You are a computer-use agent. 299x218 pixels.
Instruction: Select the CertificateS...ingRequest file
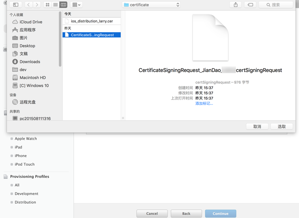(92, 35)
